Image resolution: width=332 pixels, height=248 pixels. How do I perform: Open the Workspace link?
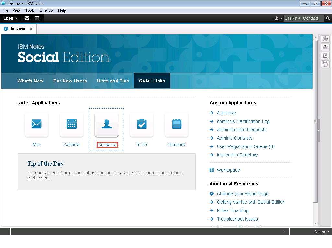click(228, 170)
